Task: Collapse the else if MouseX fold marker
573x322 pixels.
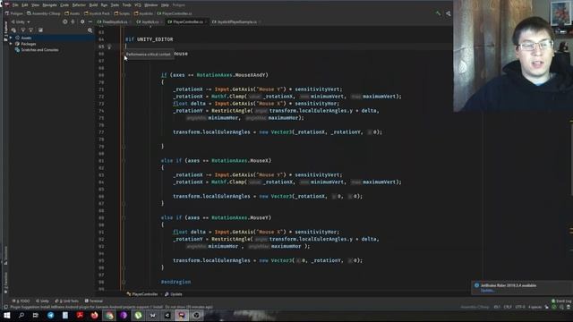Action: coord(124,161)
